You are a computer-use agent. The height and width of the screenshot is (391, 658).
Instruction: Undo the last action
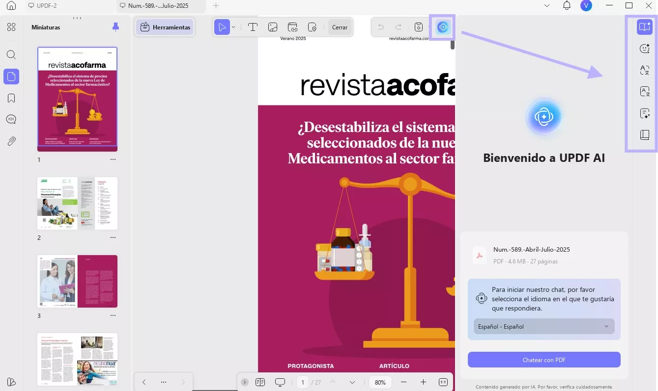pyautogui.click(x=381, y=27)
